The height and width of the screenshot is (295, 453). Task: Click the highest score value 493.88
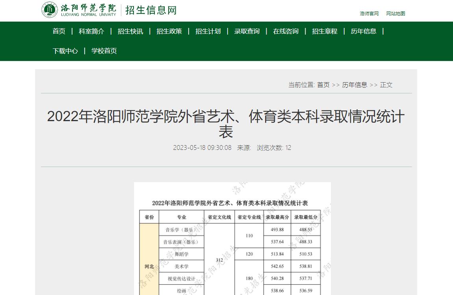[277, 230]
